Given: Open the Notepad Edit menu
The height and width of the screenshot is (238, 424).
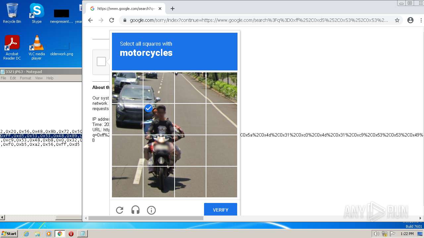Looking at the screenshot, I should point(13,78).
